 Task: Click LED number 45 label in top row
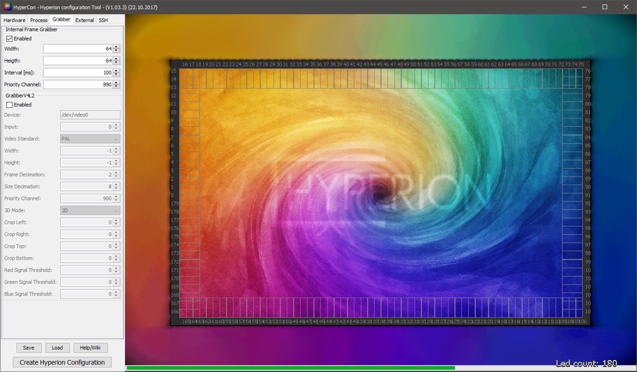click(380, 64)
